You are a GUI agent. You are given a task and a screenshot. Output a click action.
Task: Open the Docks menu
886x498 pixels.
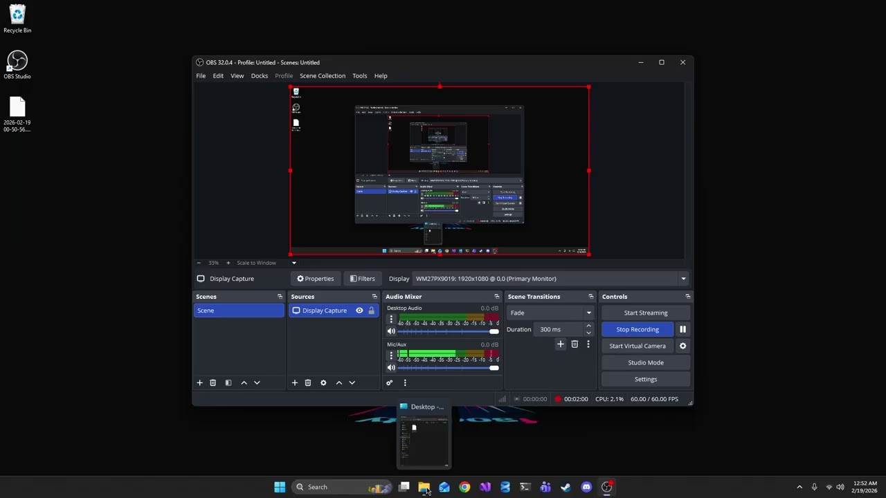click(x=260, y=76)
